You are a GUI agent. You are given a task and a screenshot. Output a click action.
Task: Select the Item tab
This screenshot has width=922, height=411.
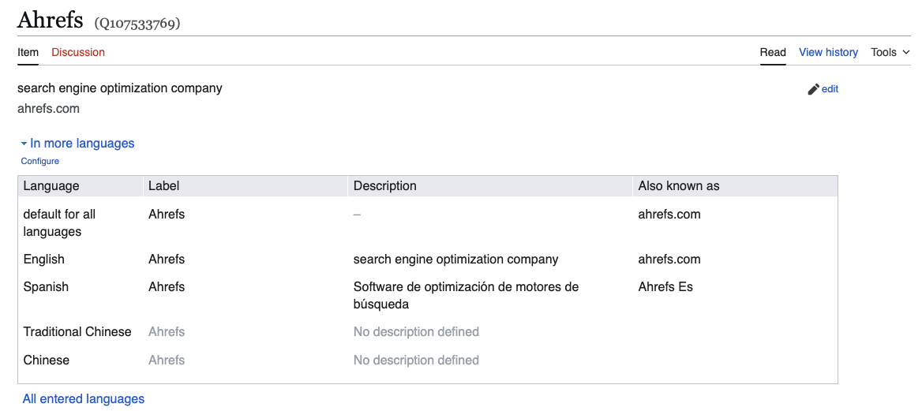(28, 52)
